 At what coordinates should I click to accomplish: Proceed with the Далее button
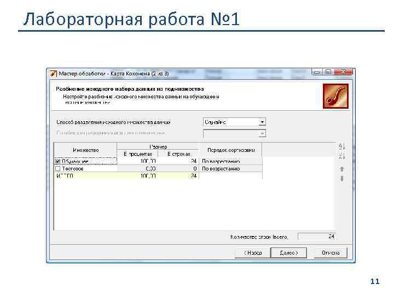tap(289, 253)
